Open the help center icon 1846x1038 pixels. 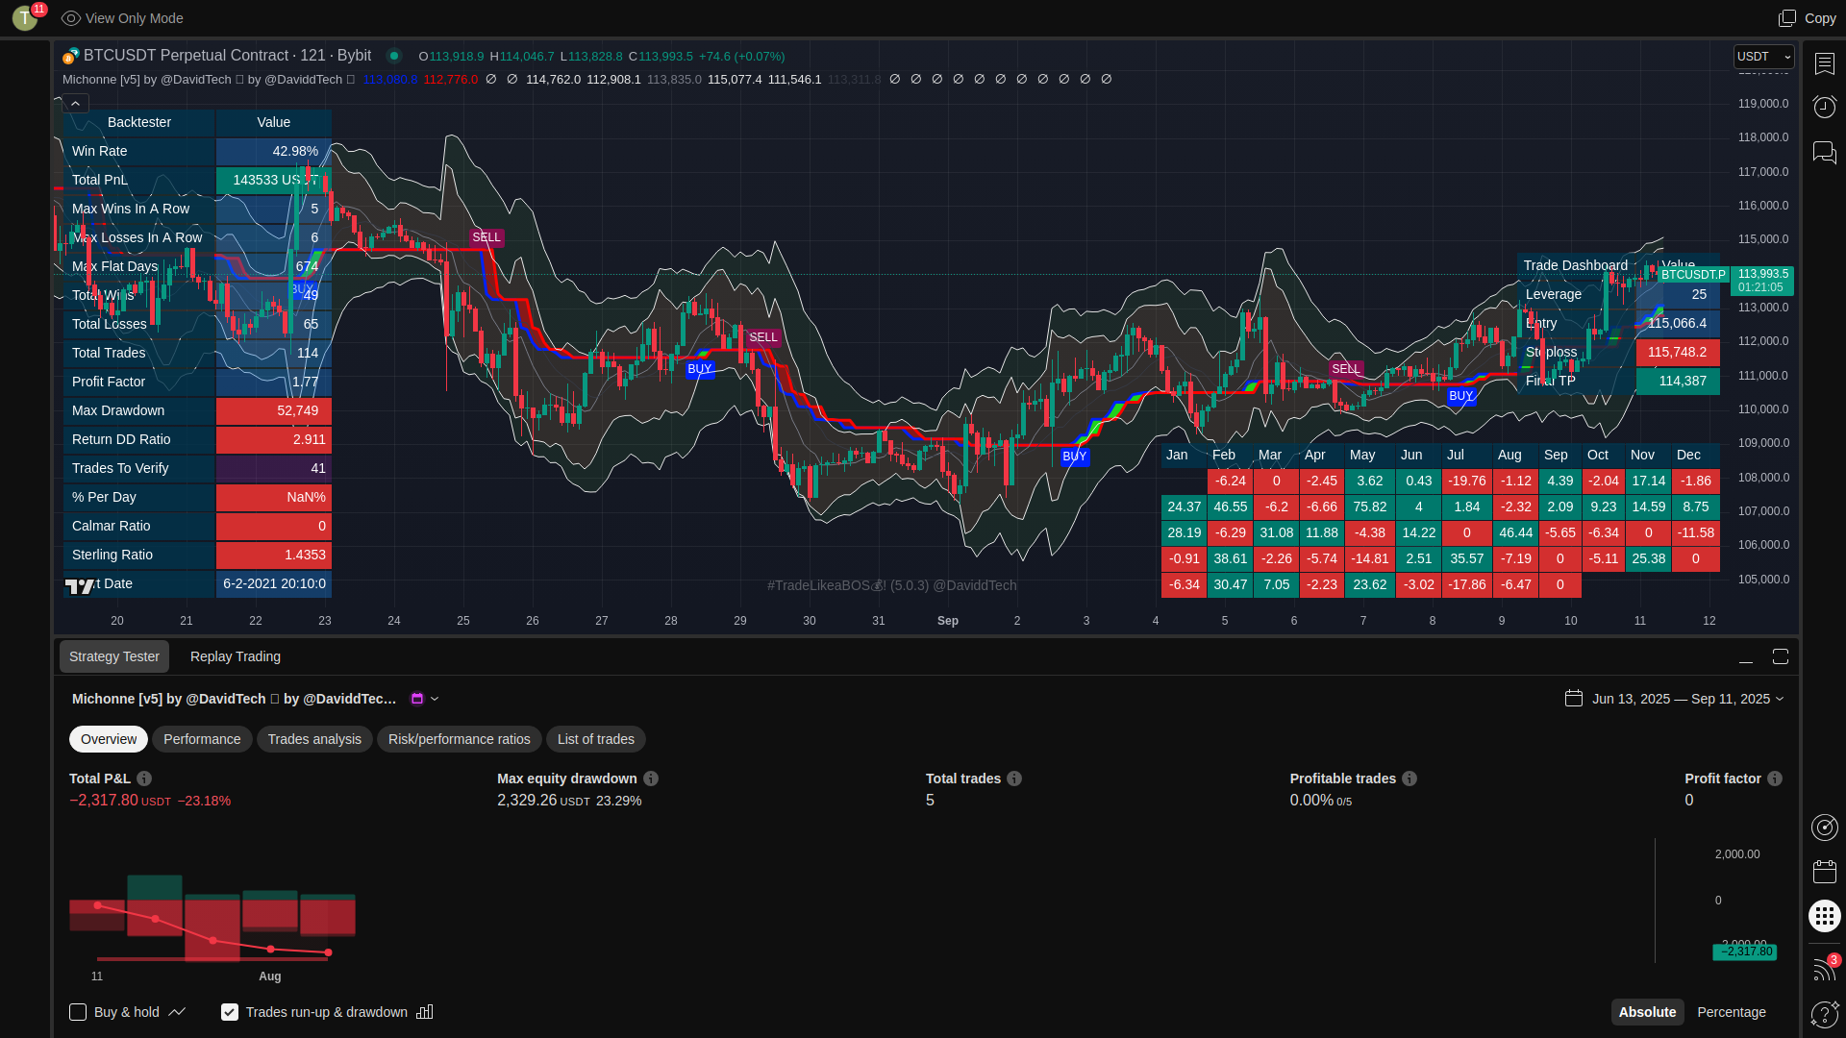click(x=1824, y=1013)
